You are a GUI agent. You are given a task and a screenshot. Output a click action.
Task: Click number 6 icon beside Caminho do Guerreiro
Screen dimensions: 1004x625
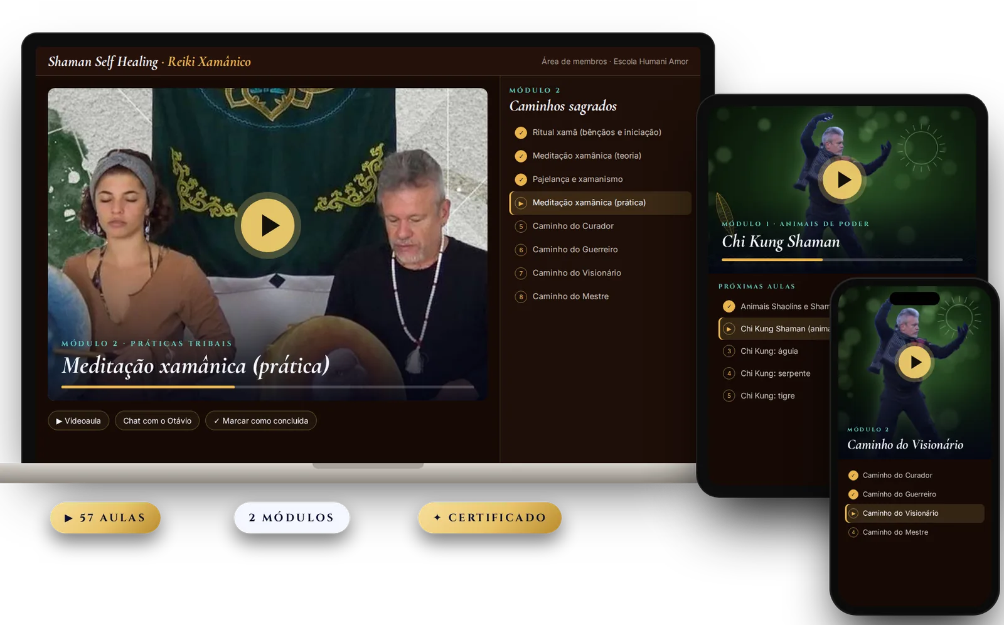(521, 250)
